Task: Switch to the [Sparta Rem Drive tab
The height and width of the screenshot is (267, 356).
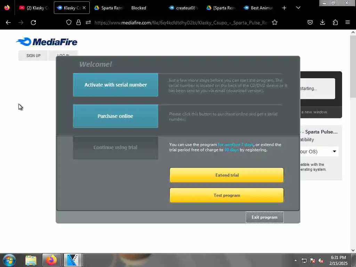Action: 221,8
